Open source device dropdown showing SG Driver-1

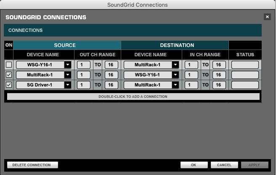(x=44, y=85)
